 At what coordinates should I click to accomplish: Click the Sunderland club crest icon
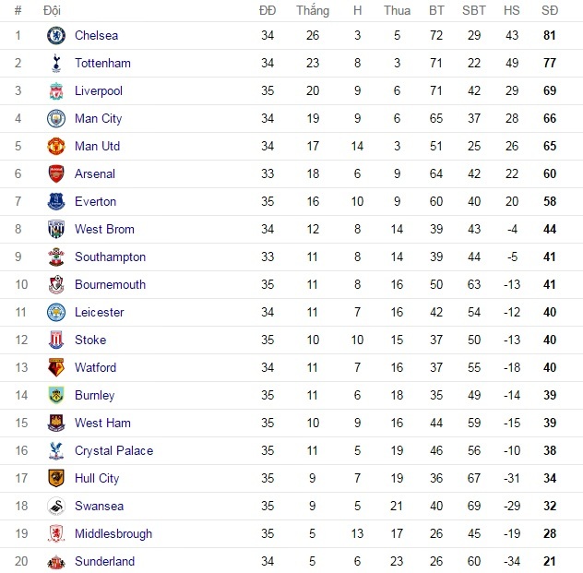click(56, 562)
